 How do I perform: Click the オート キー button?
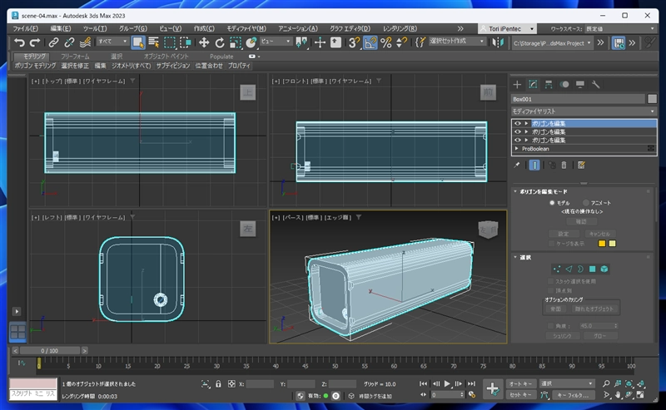coord(520,383)
